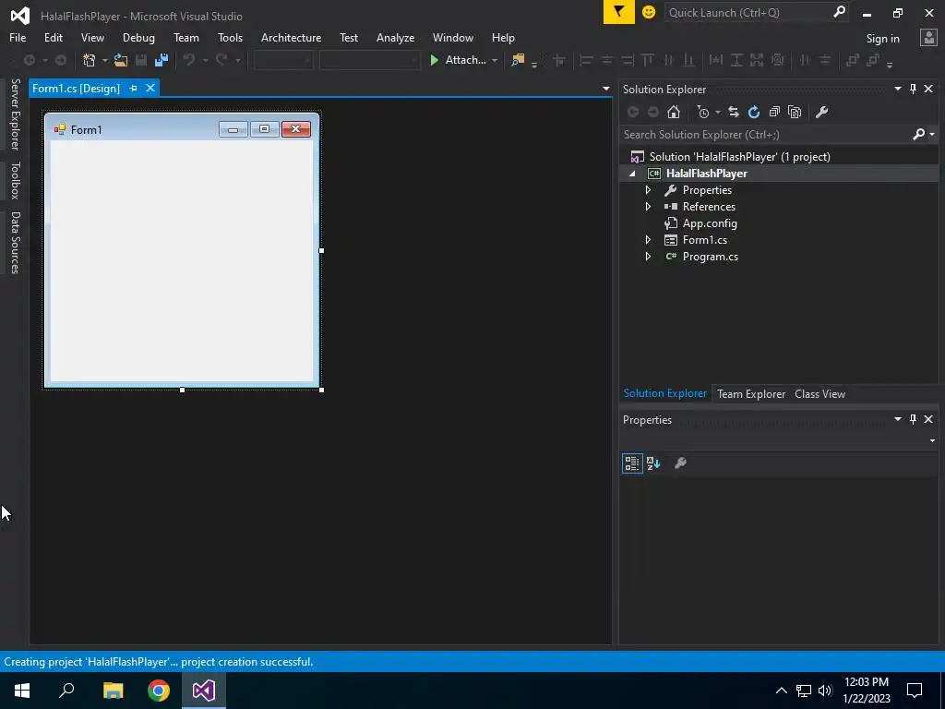Image resolution: width=945 pixels, height=709 pixels.
Task: Open Windows Start menu
Action: click(22, 691)
